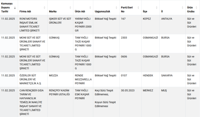The width and height of the screenshot is (200, 117).
Task: Click Marka column sort arrows
Action: point(70,8)
